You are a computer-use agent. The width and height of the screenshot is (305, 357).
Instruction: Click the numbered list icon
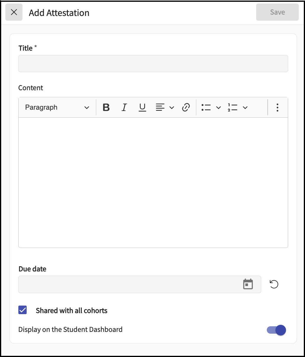pyautogui.click(x=232, y=107)
